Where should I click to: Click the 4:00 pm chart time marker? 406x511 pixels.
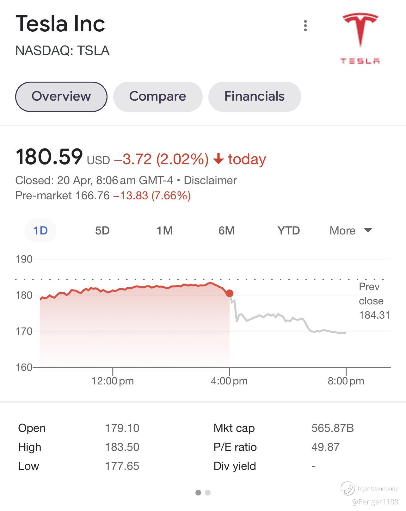pos(229,381)
